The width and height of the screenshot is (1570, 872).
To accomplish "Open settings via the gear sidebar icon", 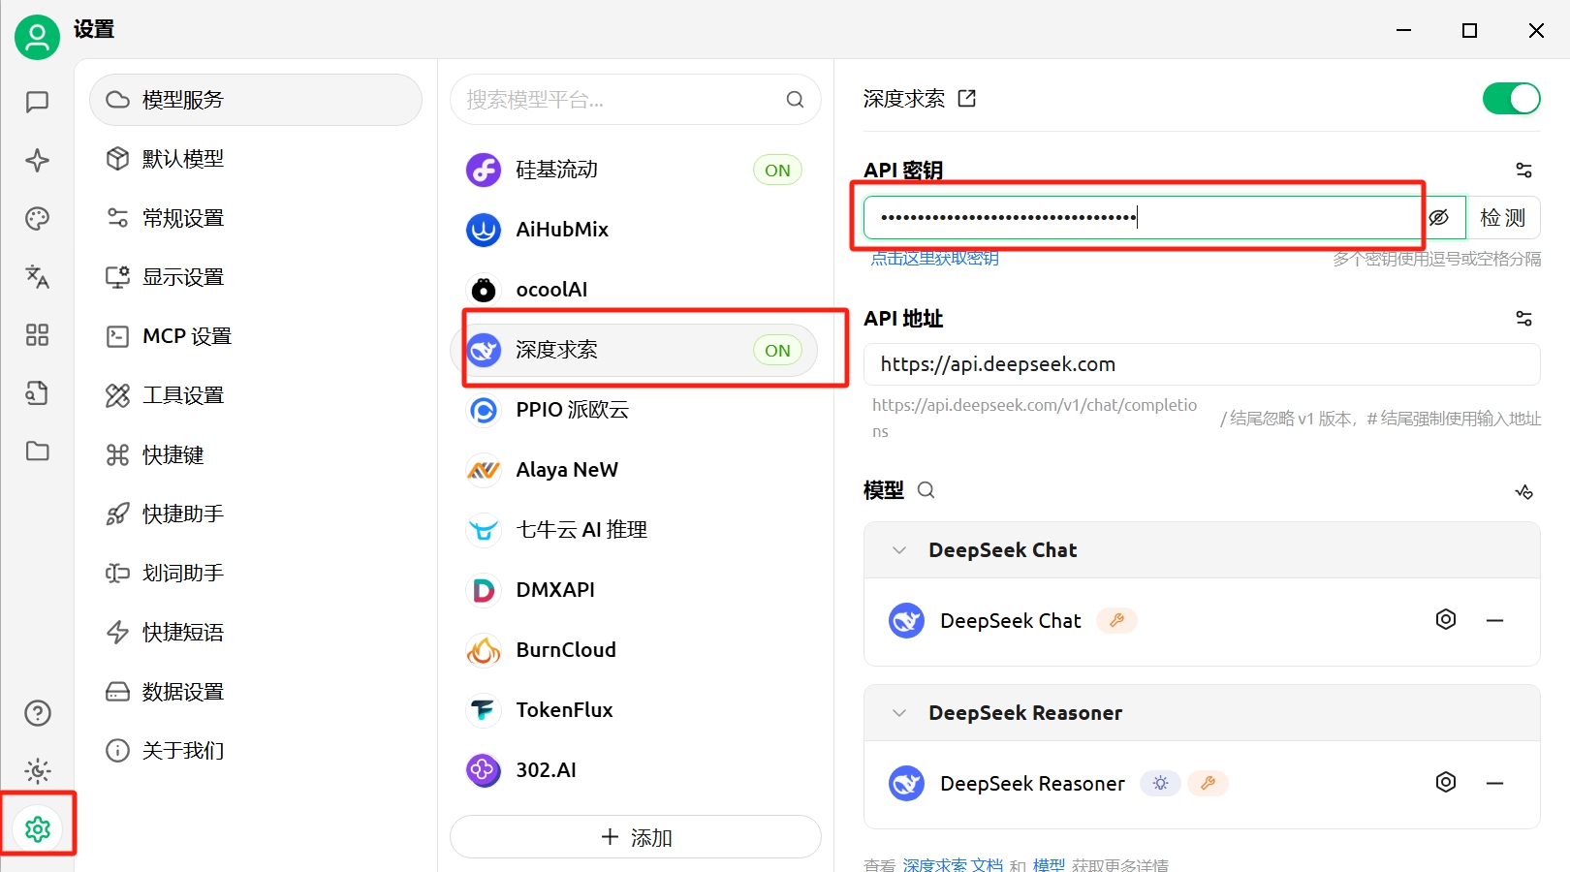I will tap(37, 829).
